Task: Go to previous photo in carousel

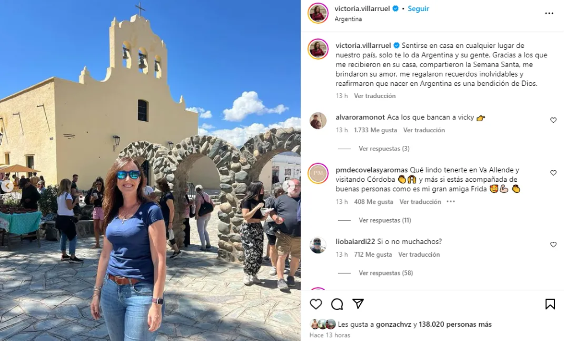Action: coord(7,186)
